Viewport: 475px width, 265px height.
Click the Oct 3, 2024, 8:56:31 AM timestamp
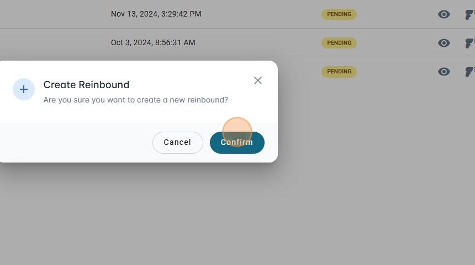tap(153, 42)
